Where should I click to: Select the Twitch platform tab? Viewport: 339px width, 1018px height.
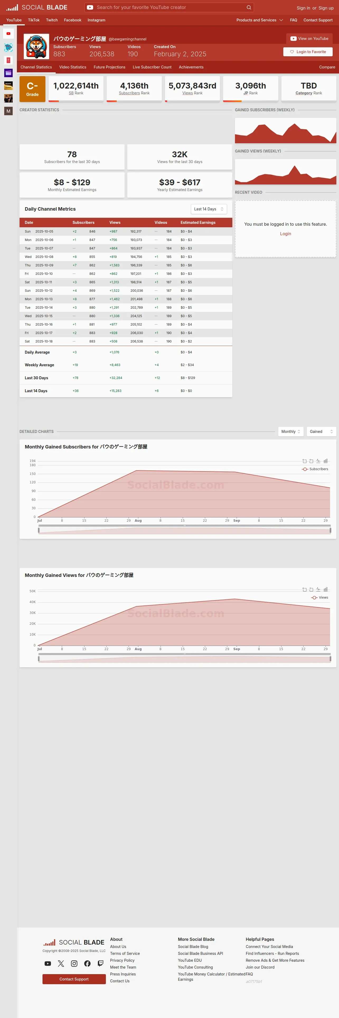[x=52, y=20]
